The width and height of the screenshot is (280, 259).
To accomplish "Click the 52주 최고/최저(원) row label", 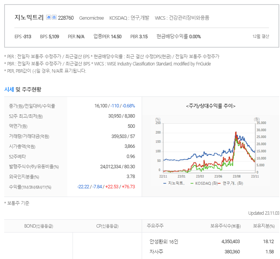I will point(26,116).
